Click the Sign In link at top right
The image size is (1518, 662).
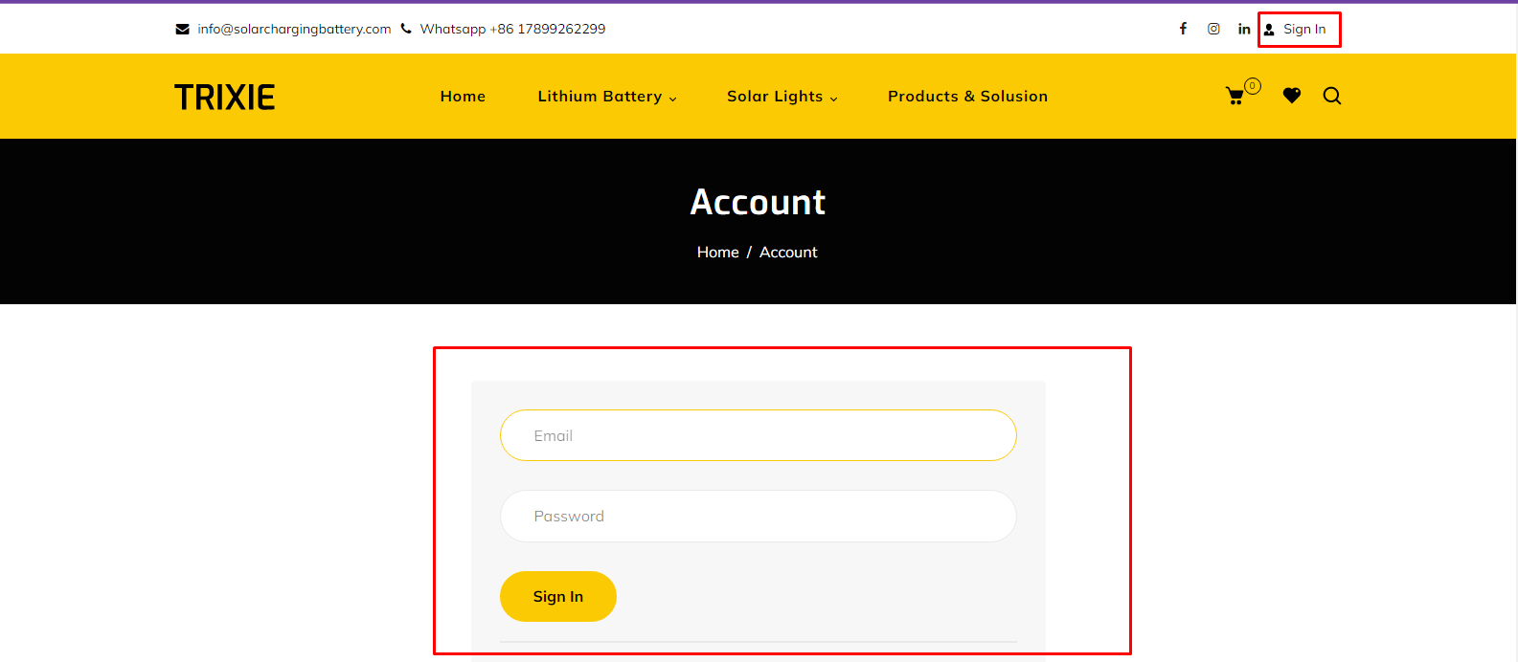click(x=1304, y=30)
